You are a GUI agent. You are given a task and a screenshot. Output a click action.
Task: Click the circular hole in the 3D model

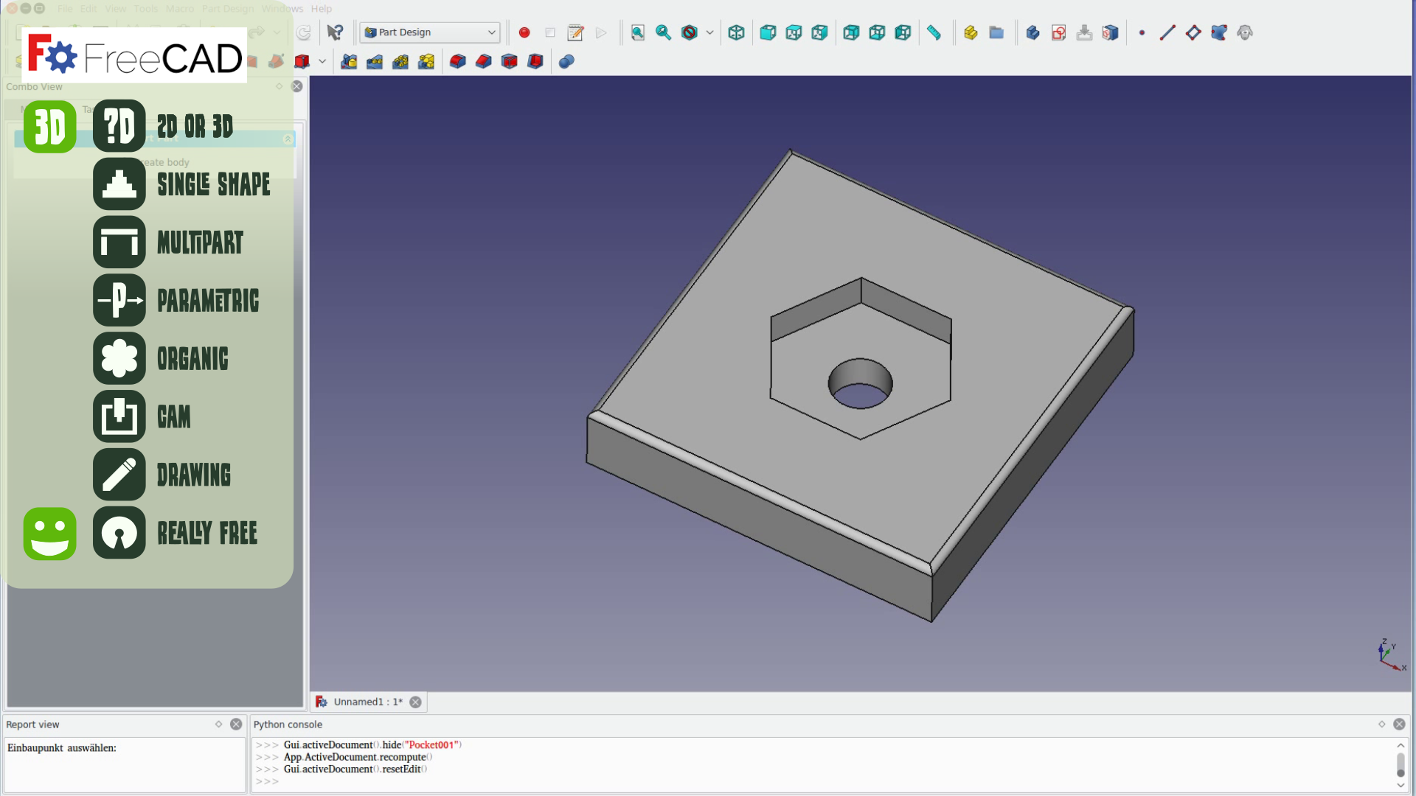point(860,384)
